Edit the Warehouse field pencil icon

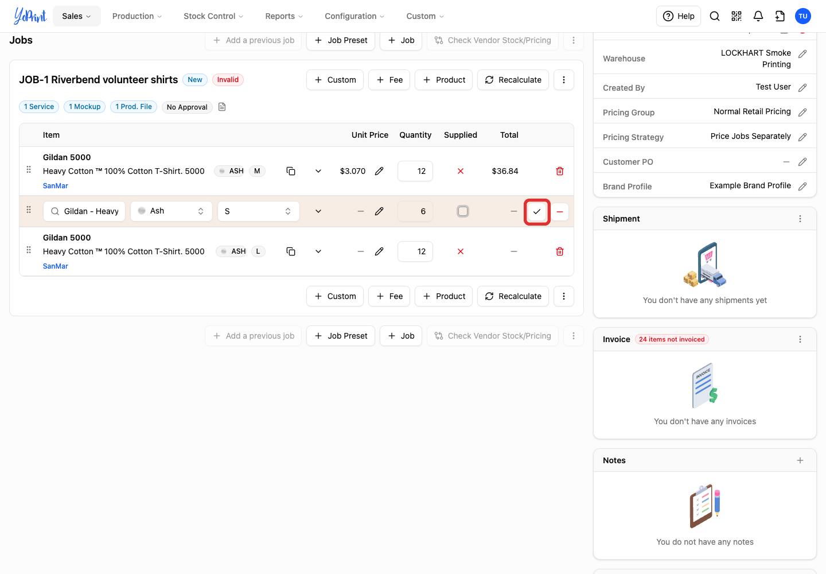pos(802,53)
